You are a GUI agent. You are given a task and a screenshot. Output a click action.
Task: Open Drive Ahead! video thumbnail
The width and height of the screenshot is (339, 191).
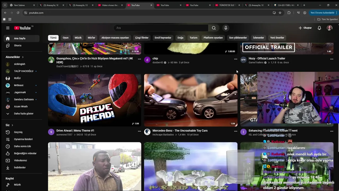tap(95, 100)
